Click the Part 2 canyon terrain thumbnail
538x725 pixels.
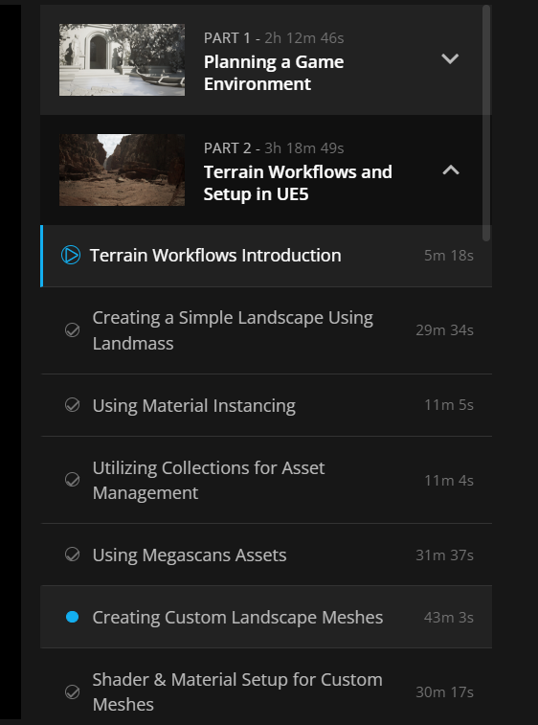(122, 170)
